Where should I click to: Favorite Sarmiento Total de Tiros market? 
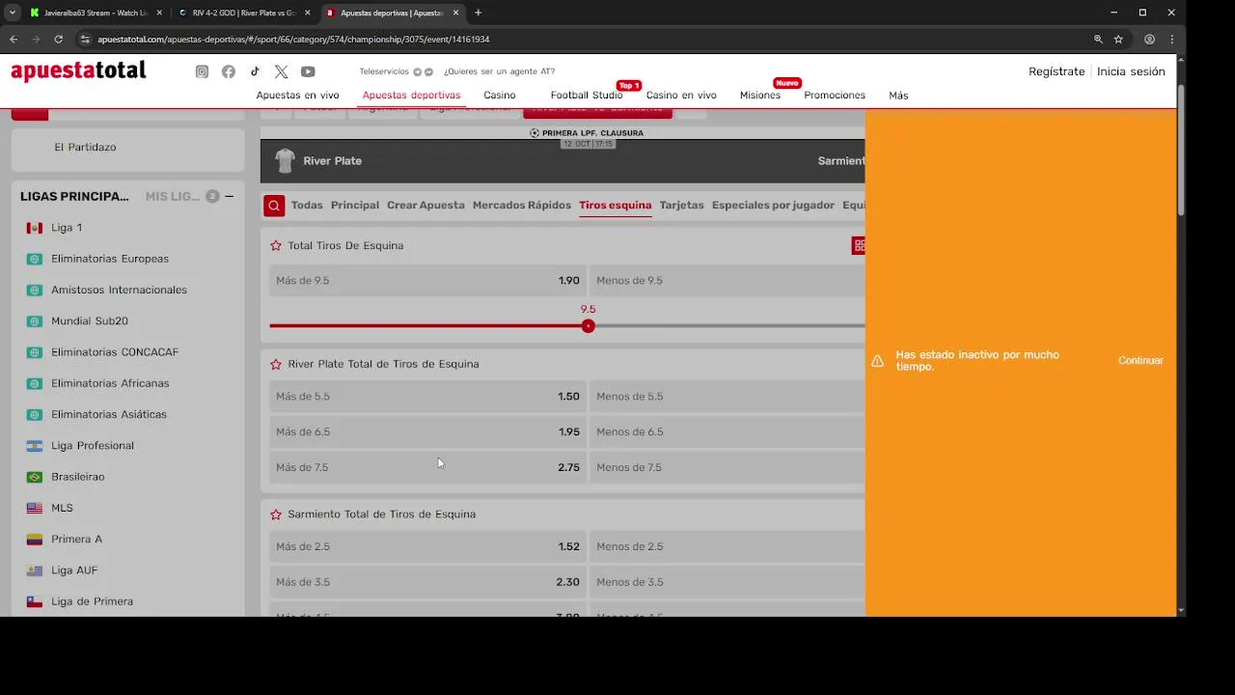[276, 514]
